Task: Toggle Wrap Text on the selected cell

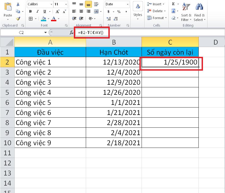Action: tap(95, 4)
